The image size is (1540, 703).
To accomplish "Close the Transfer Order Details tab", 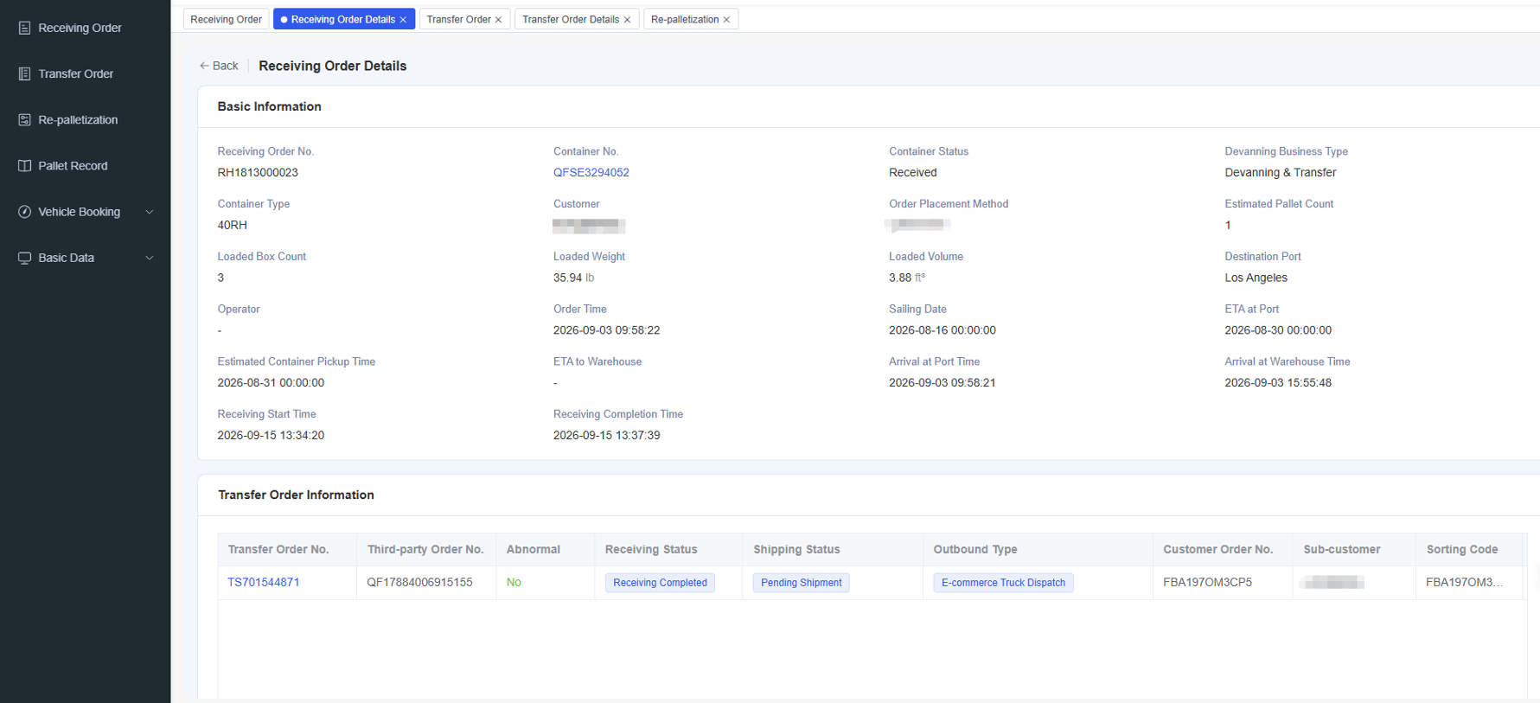I will tap(627, 20).
